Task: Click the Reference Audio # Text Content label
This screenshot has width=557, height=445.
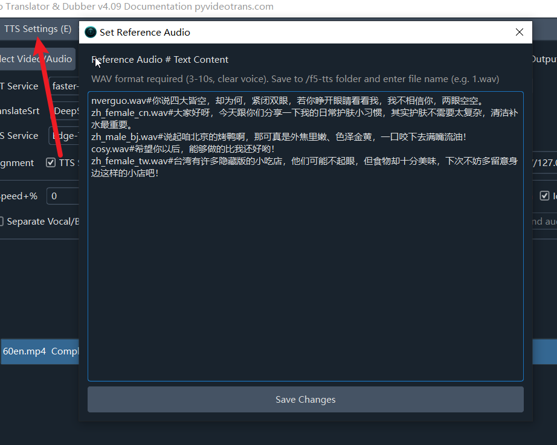Action: 160,60
